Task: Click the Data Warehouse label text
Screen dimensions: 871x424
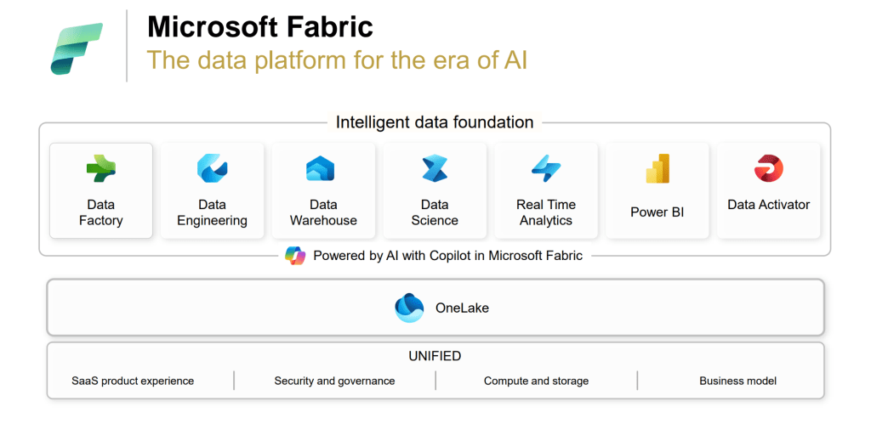Action: pyautogui.click(x=323, y=212)
